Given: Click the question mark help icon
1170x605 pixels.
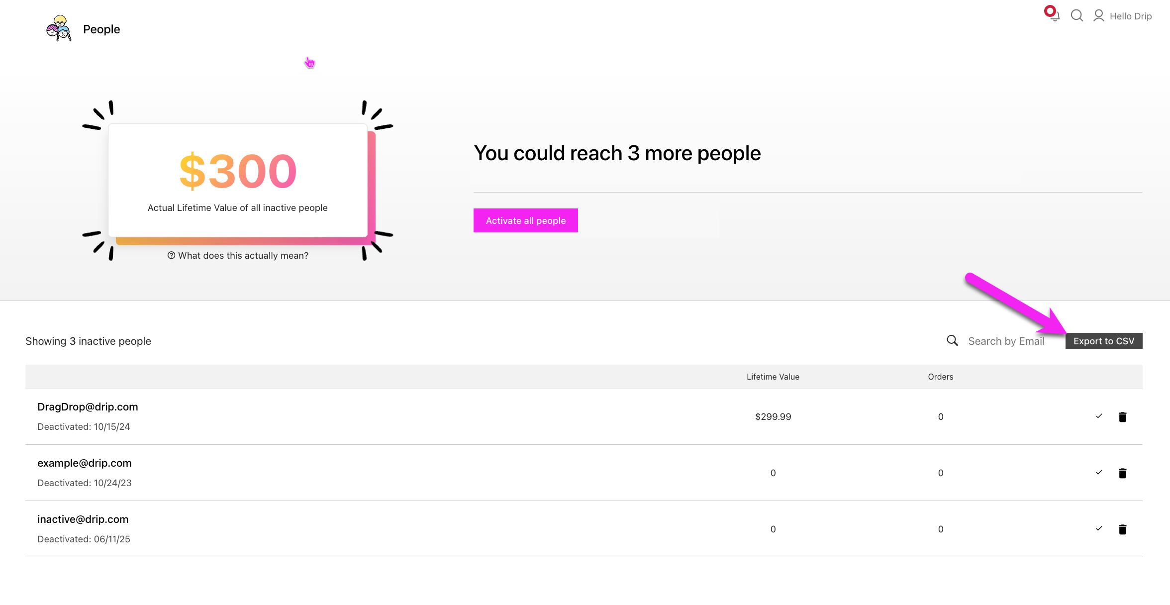Looking at the screenshot, I should tap(171, 255).
